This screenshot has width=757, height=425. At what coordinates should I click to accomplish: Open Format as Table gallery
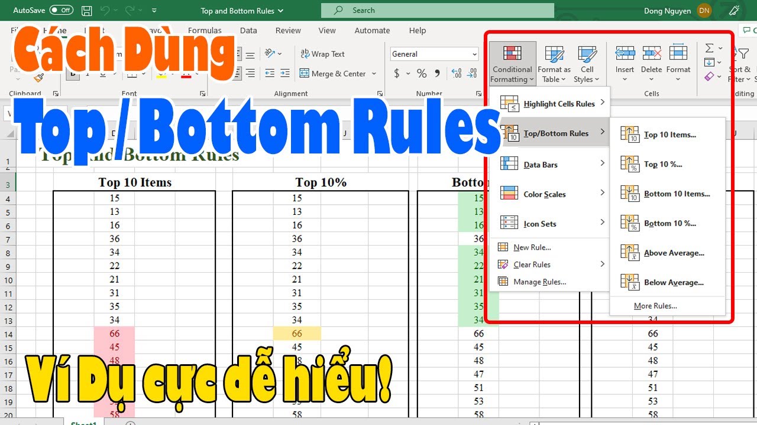(x=554, y=64)
